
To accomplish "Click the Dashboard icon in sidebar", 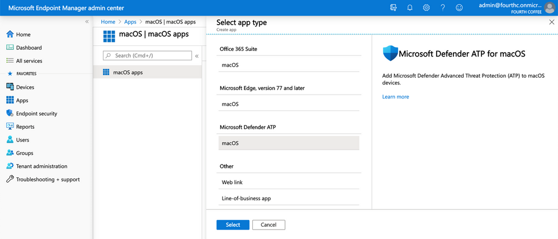I will click(x=10, y=48).
